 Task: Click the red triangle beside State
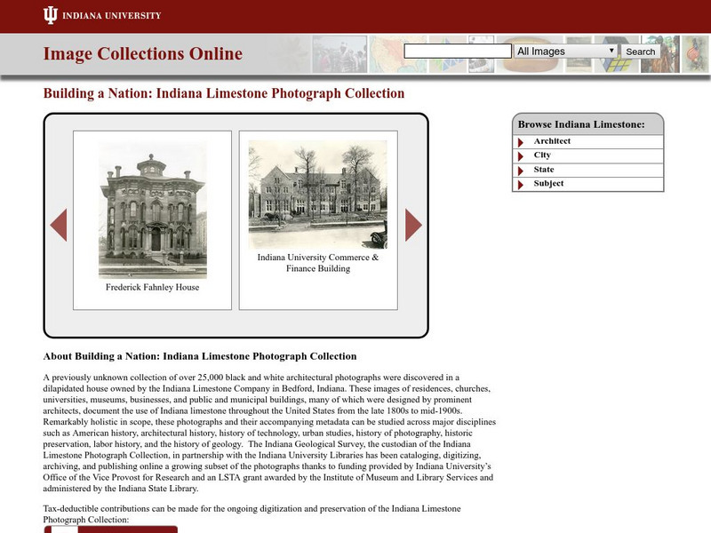521,171
